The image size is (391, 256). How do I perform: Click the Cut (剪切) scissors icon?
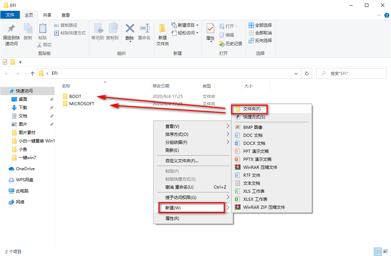tap(39, 44)
